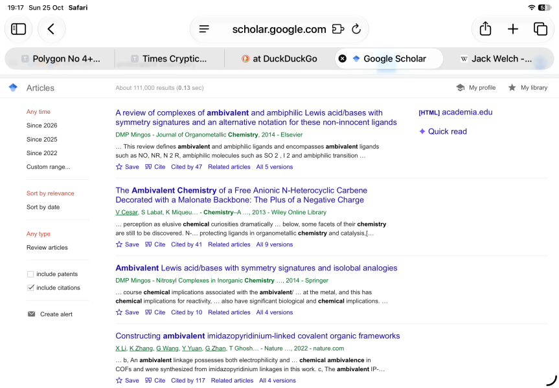Click the Google Scholar logo beside Articles

pyautogui.click(x=13, y=87)
